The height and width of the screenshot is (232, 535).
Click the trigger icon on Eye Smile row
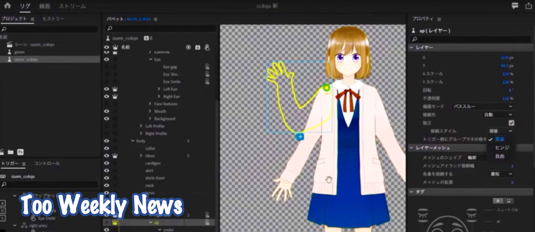(207, 81)
